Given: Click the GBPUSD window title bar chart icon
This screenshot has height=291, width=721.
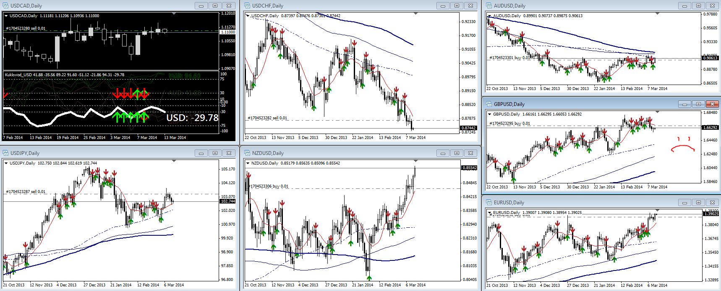Looking at the screenshot, I should tap(489, 104).
